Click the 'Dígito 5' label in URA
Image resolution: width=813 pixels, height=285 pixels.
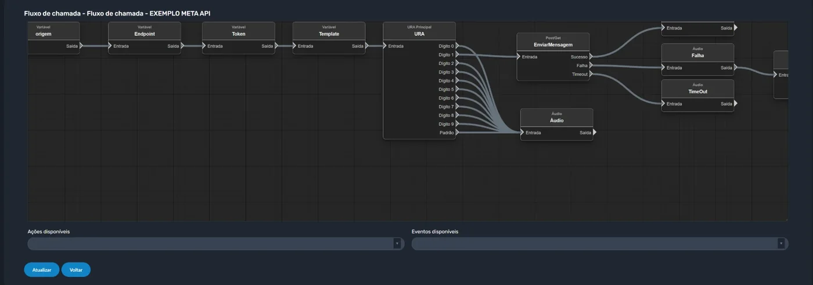click(x=446, y=89)
